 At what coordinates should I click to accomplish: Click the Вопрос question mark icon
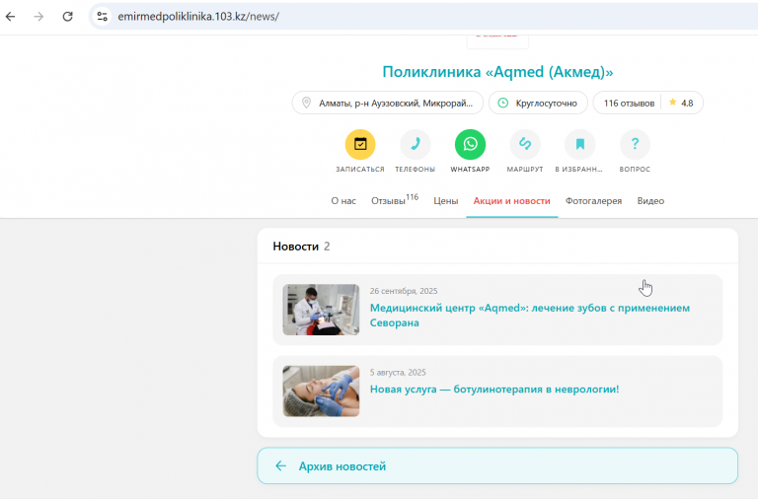[x=635, y=144]
